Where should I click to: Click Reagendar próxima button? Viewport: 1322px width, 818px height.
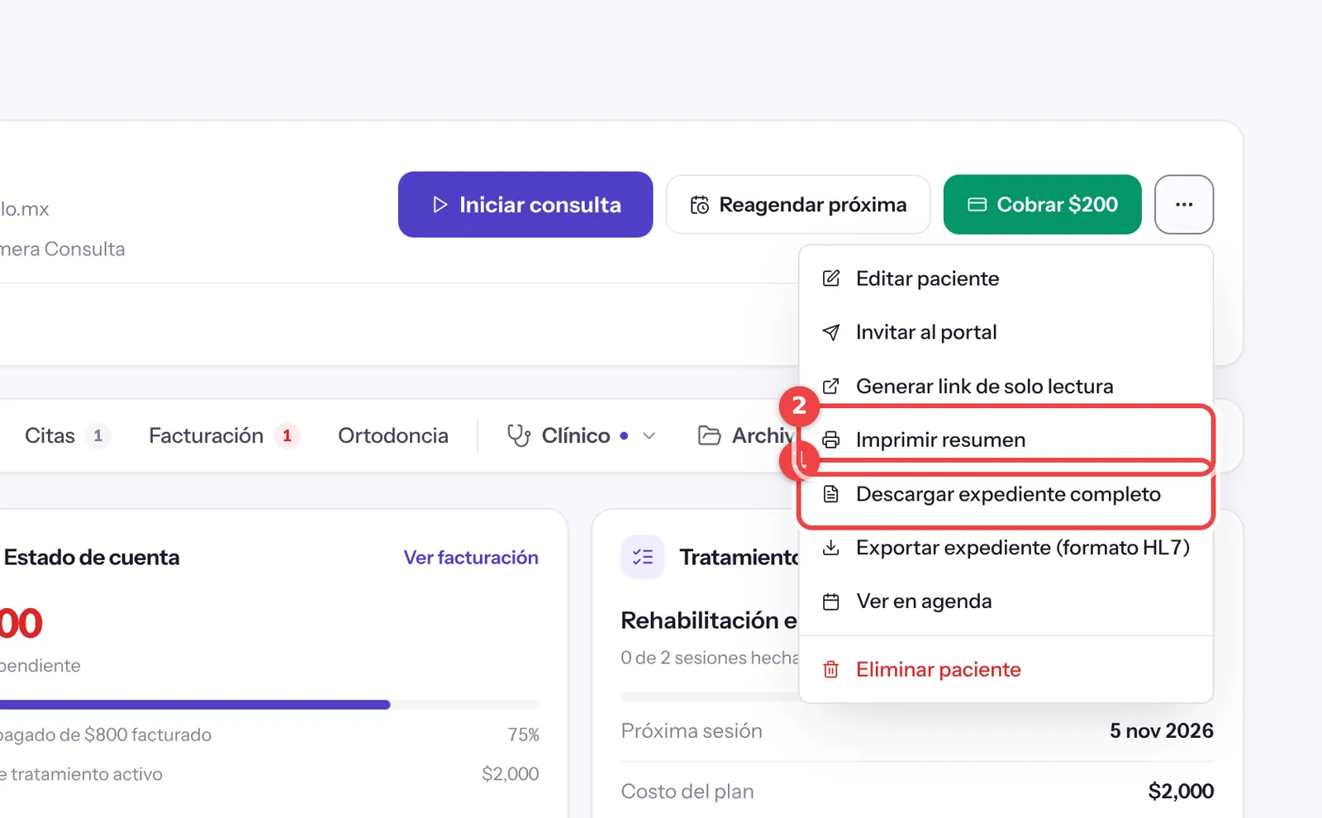click(798, 204)
